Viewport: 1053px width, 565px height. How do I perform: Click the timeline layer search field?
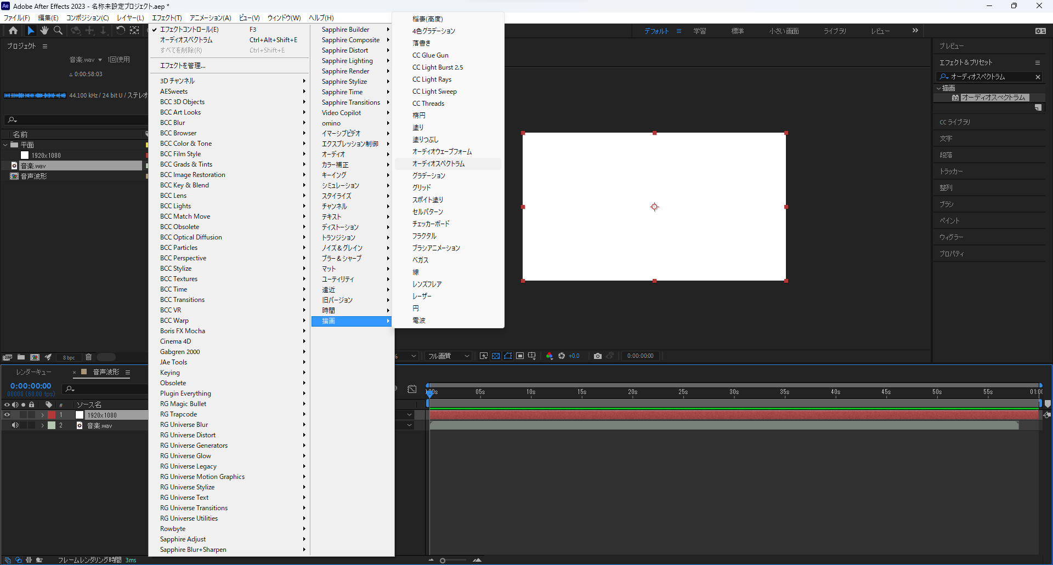(106, 389)
